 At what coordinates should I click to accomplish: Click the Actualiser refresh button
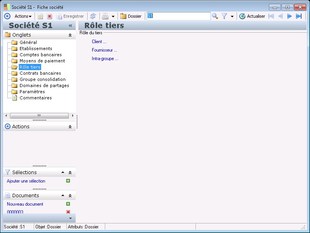click(x=252, y=16)
